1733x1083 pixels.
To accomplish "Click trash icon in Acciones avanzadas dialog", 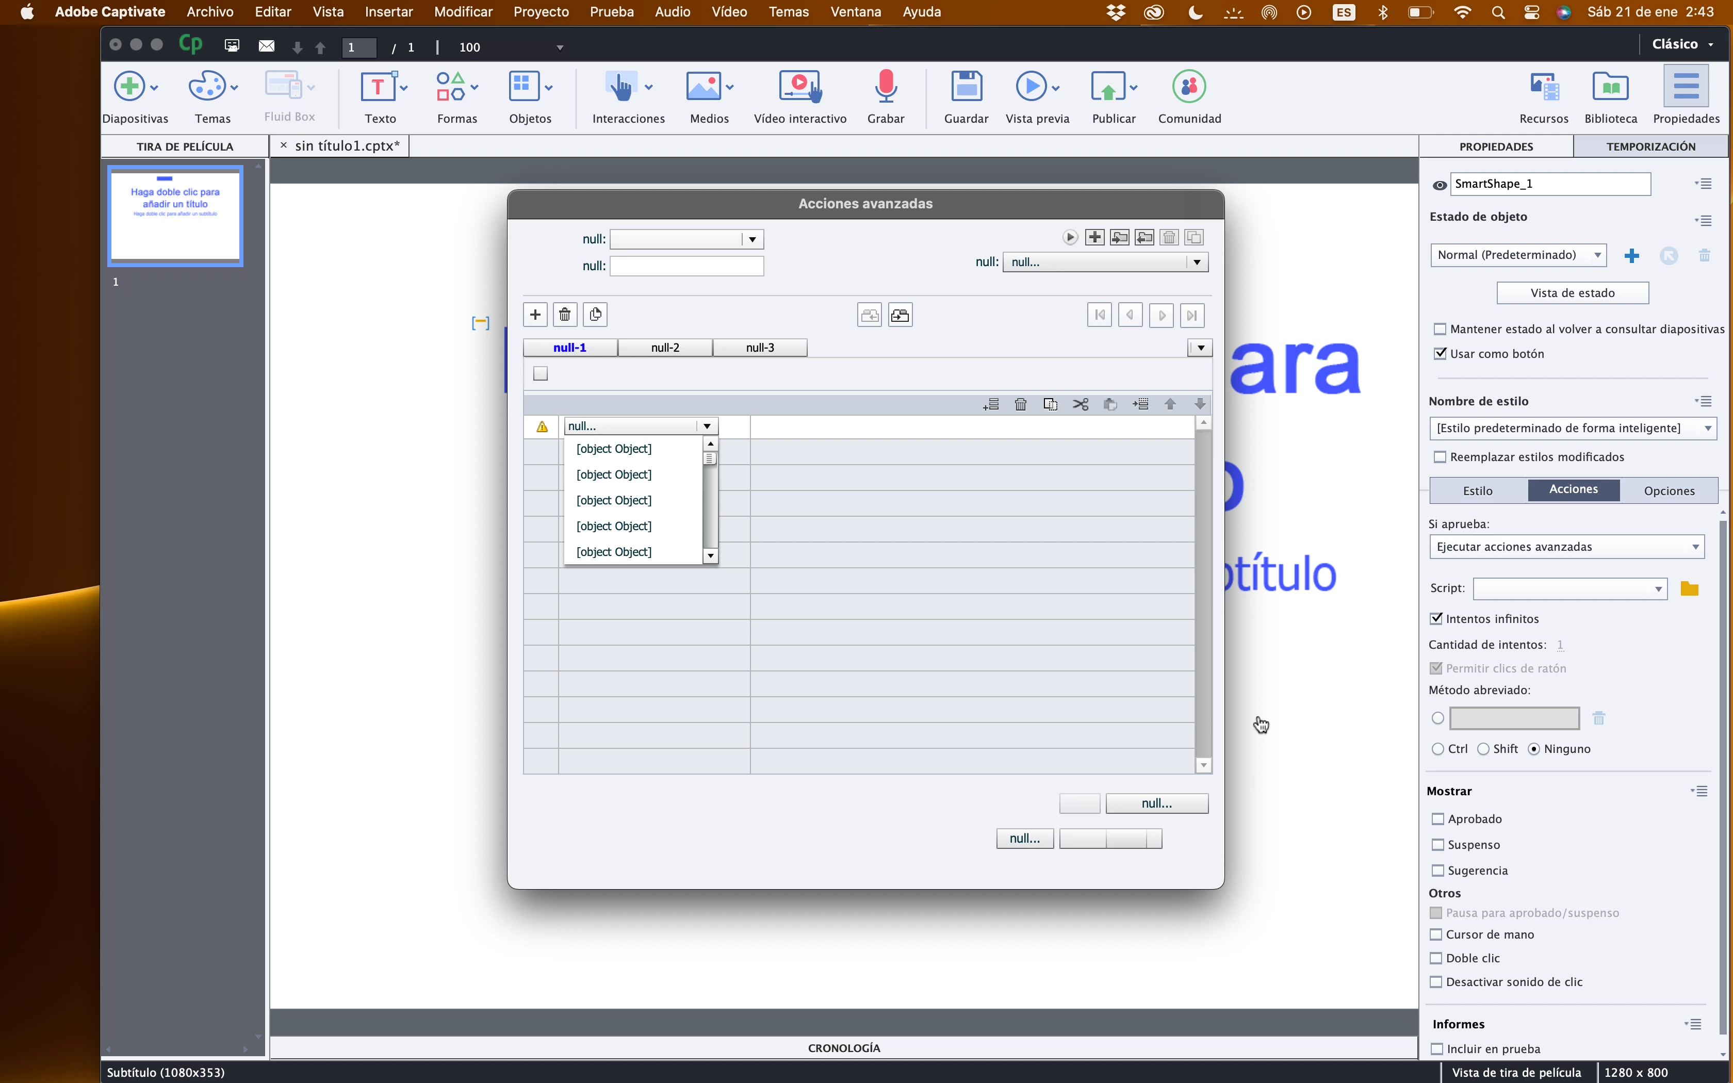I will pyautogui.click(x=565, y=315).
